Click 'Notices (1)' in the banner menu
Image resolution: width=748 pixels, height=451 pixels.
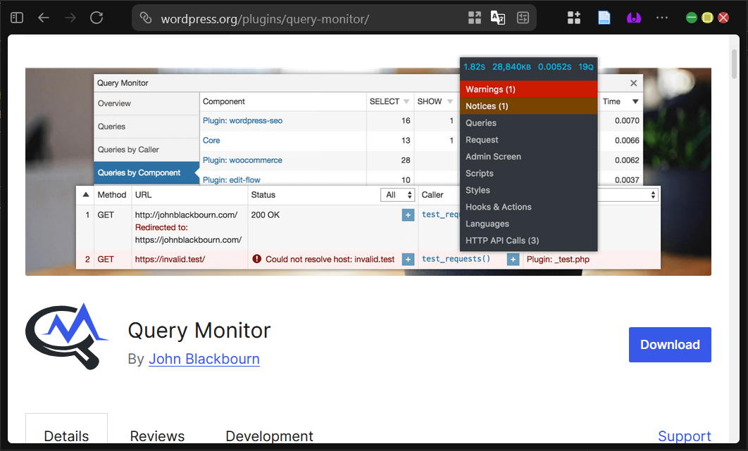[528, 106]
